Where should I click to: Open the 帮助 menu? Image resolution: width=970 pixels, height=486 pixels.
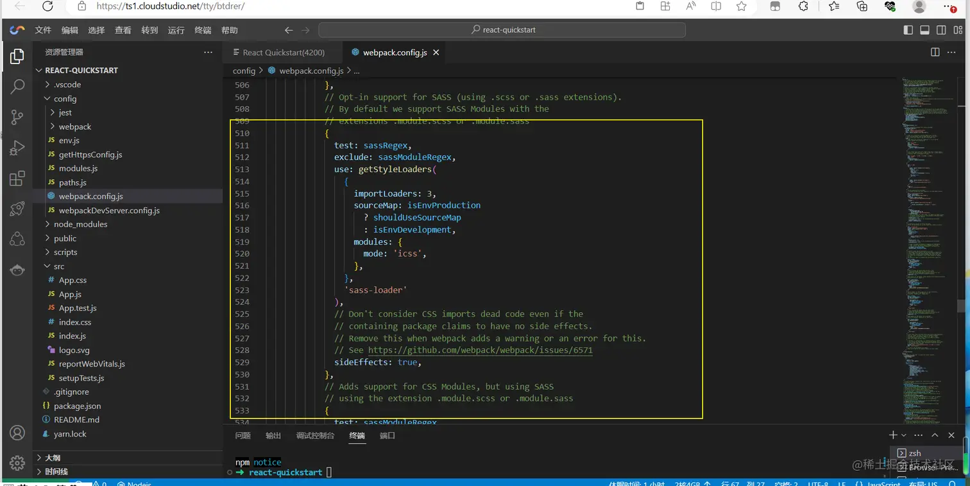tap(229, 30)
